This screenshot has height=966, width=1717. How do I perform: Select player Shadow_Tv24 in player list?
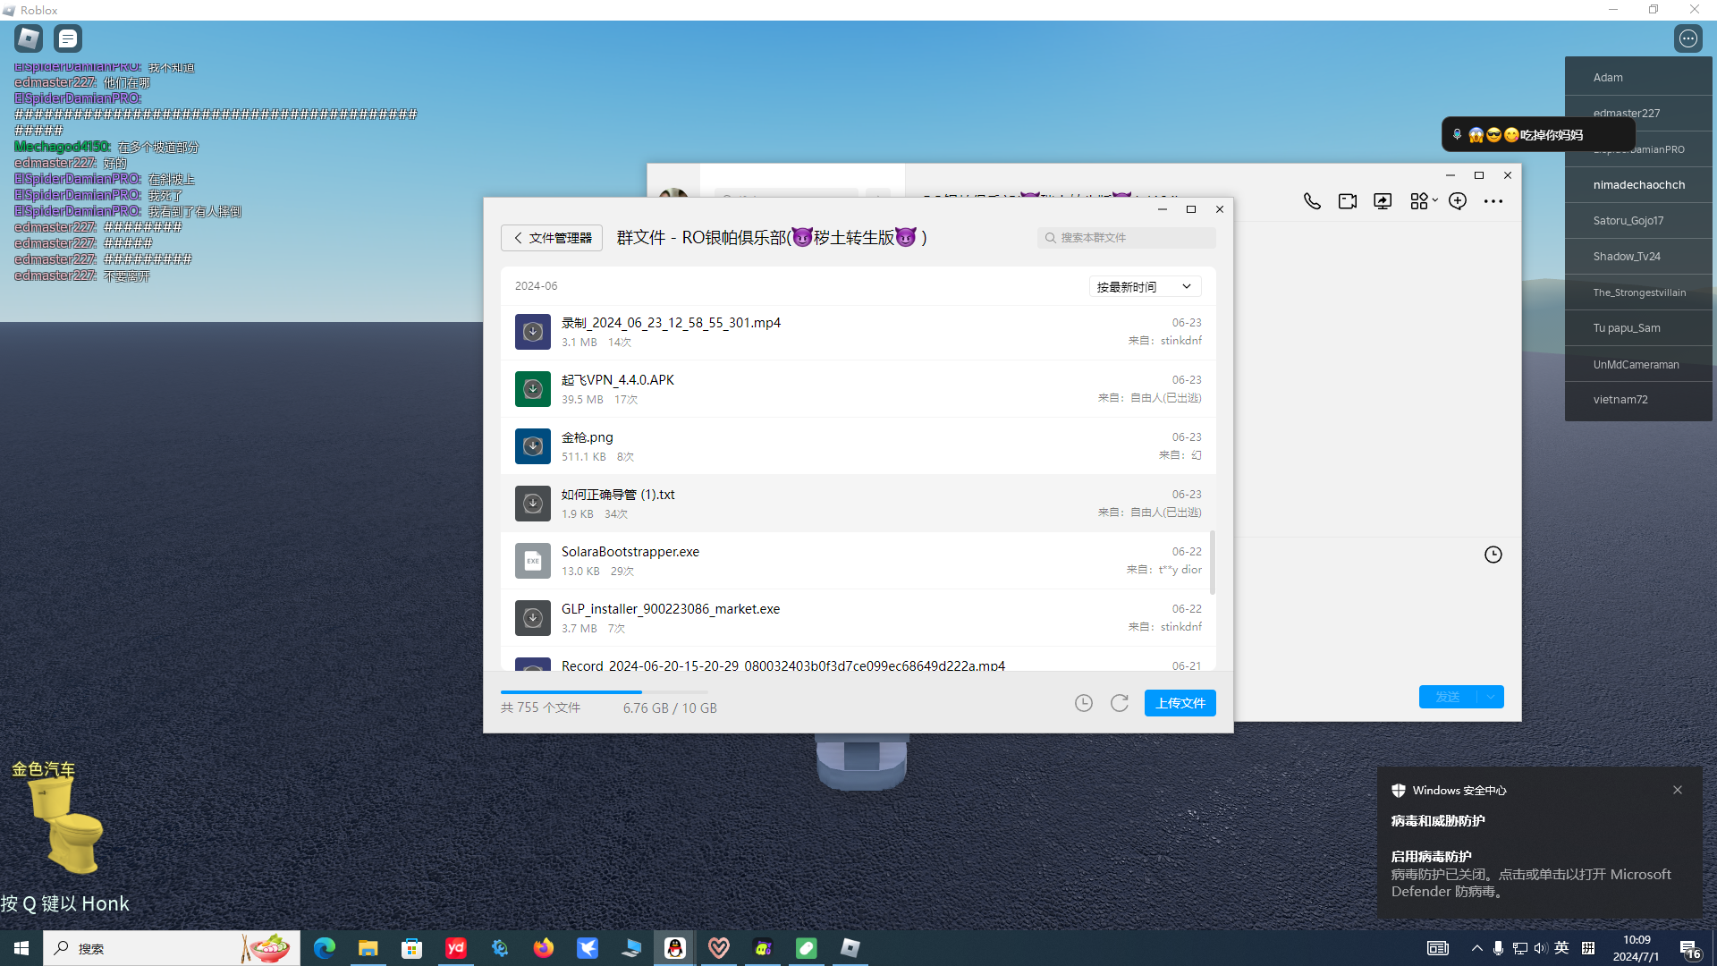(1638, 257)
